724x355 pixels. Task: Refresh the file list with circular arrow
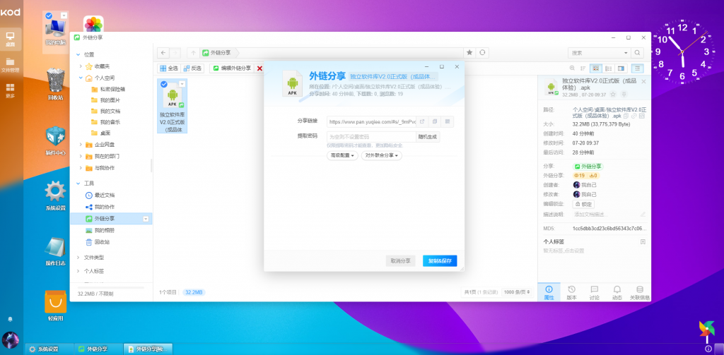click(x=482, y=52)
